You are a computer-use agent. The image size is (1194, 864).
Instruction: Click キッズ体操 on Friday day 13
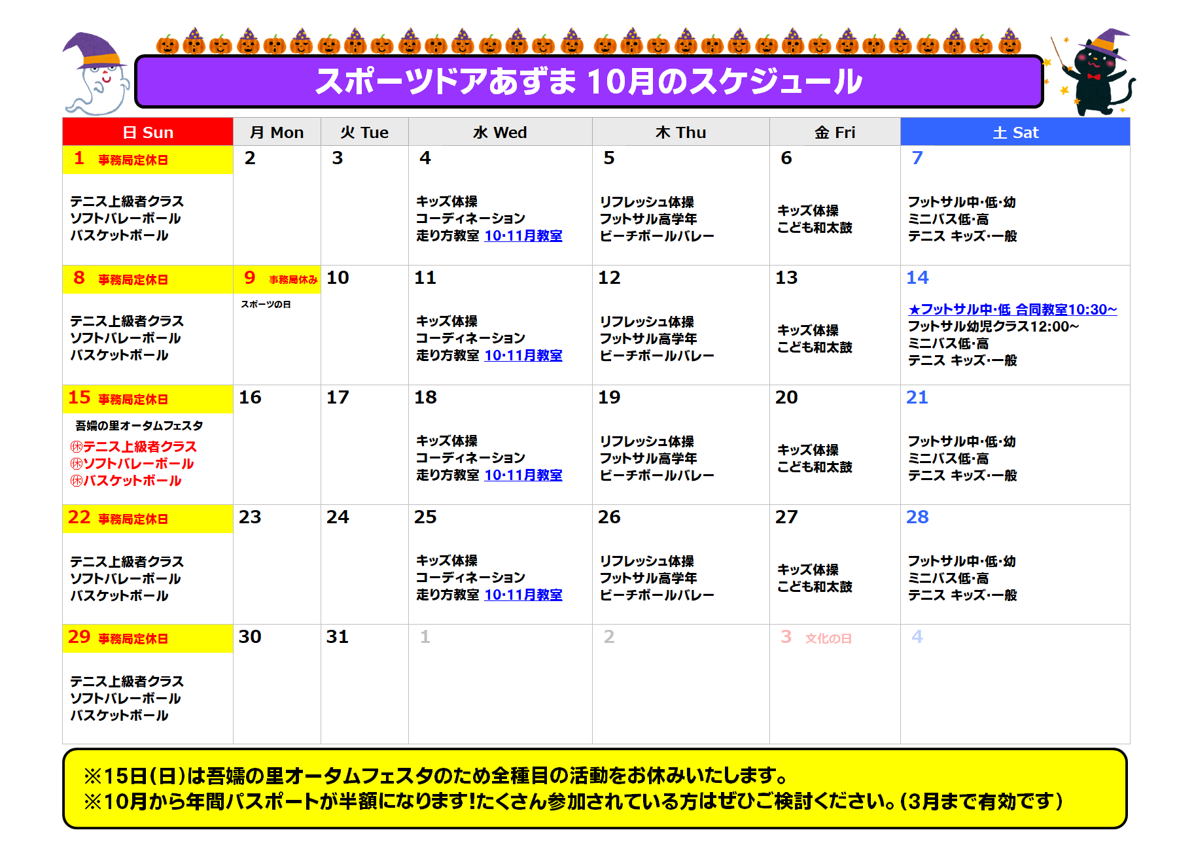click(808, 330)
